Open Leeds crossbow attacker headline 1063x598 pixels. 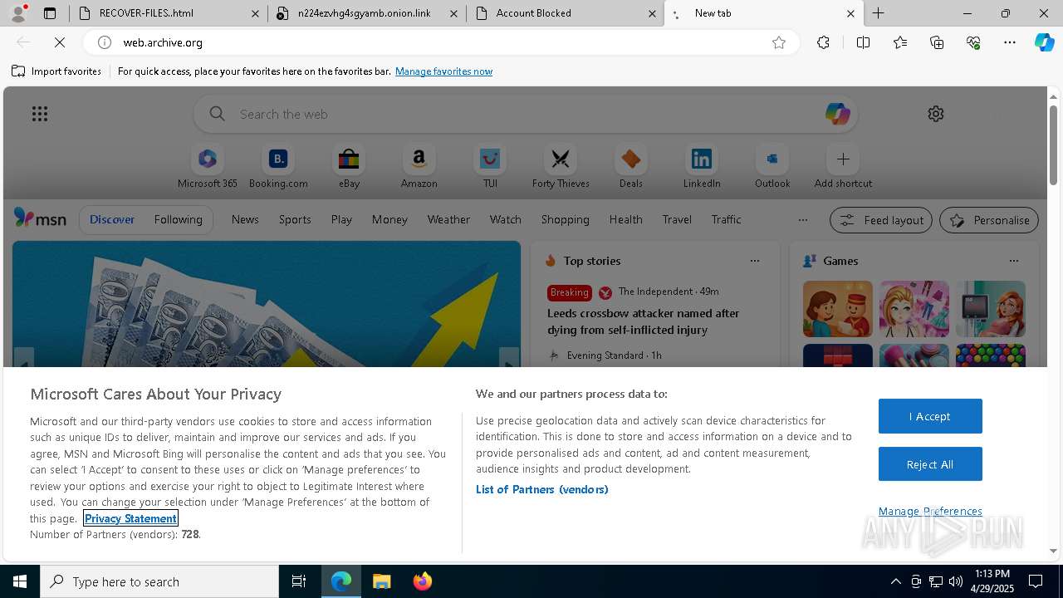[x=644, y=321]
